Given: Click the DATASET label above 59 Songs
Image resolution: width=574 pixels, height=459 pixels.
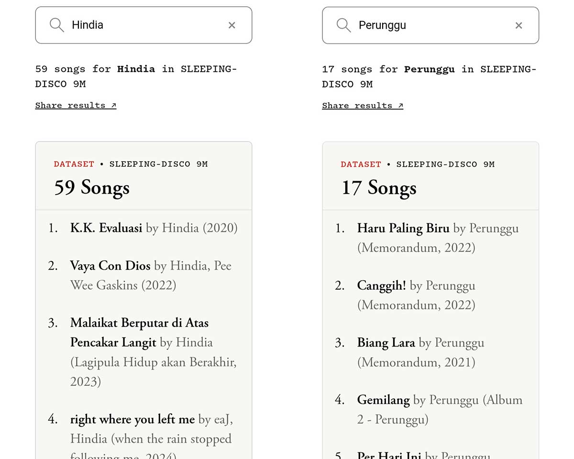Looking at the screenshot, I should click(x=74, y=164).
